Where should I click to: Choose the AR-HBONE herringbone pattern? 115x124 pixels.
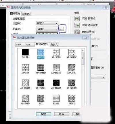(25, 83)
